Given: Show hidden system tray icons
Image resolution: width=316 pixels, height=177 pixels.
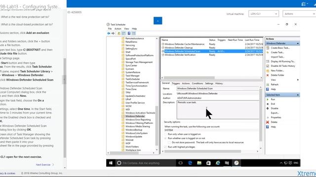Looking at the screenshot, I should (281, 163).
